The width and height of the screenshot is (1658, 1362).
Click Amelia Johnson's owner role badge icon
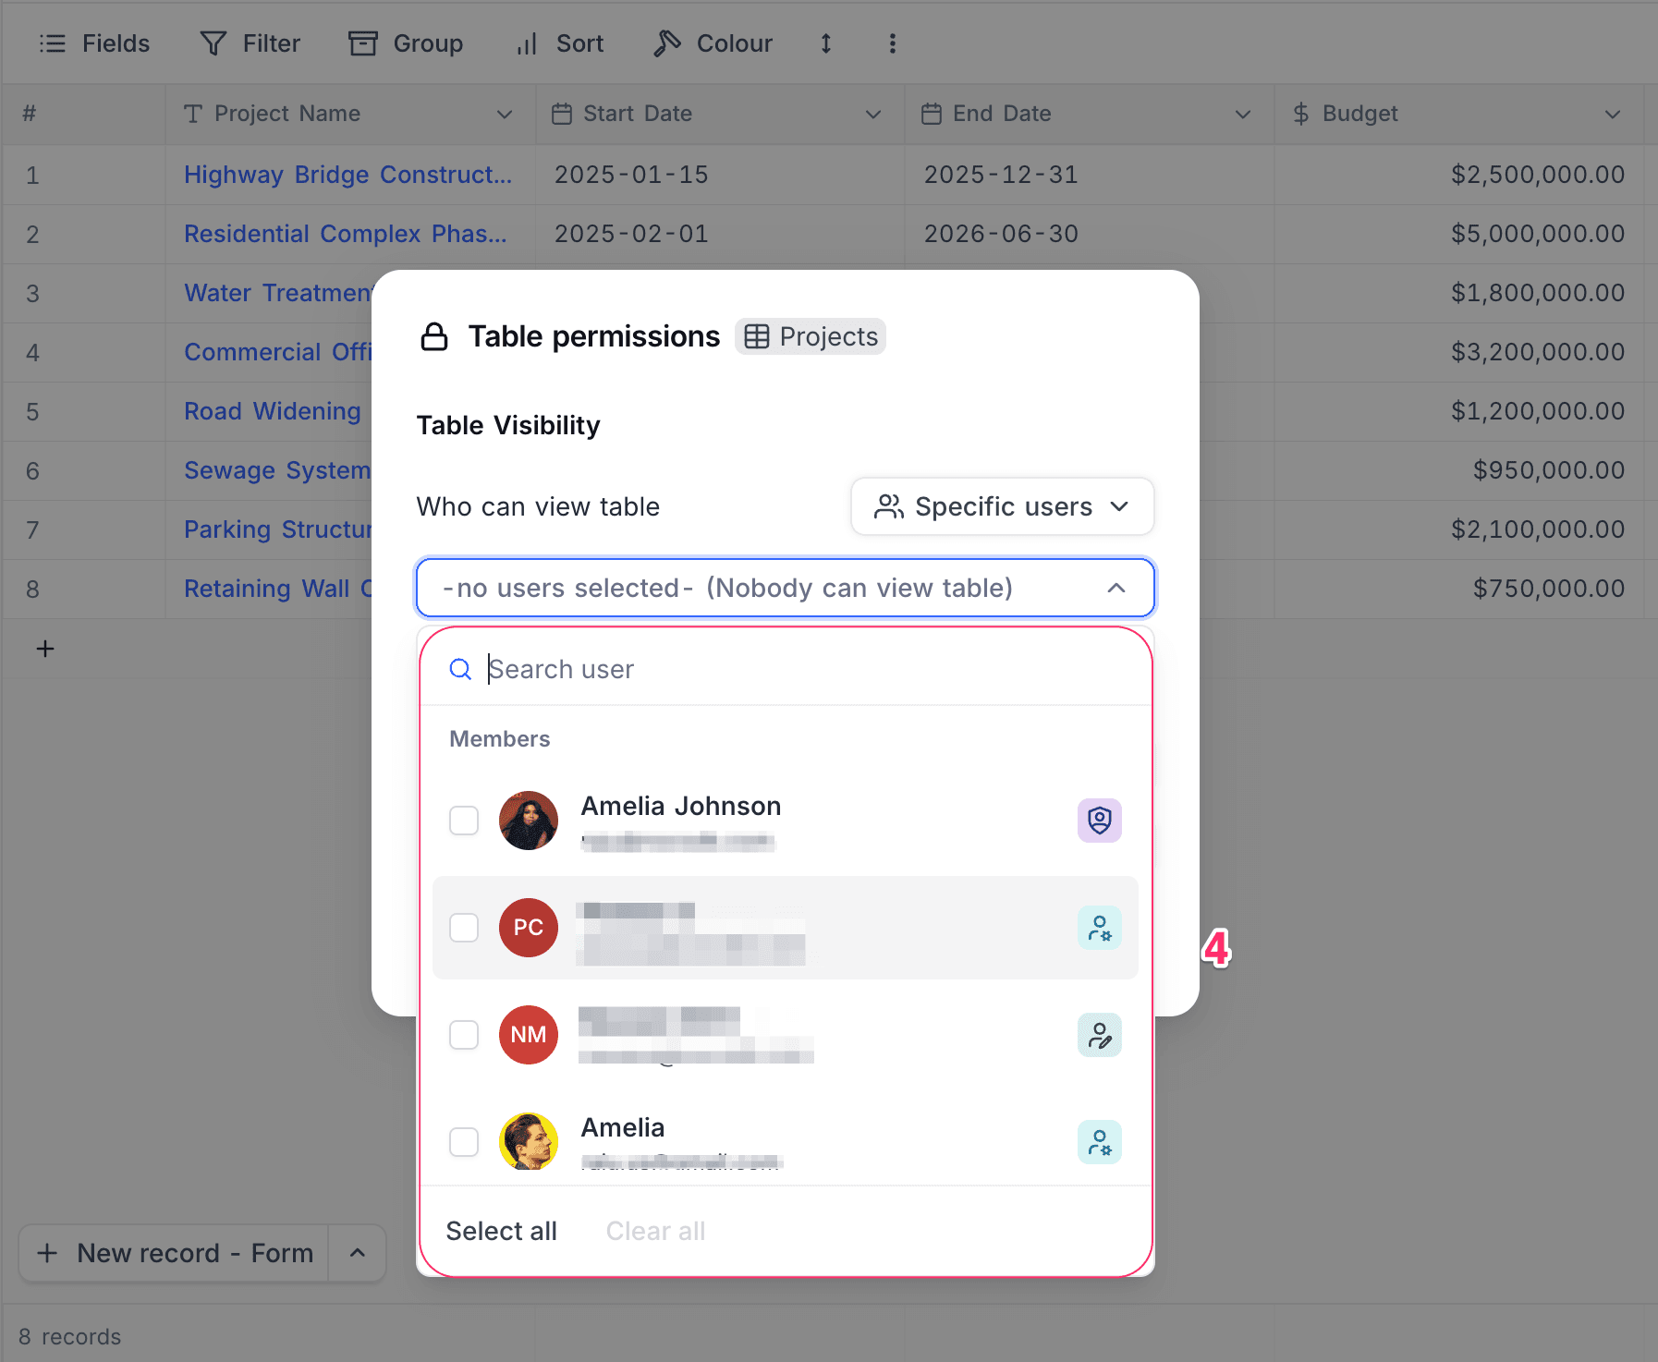1099,821
